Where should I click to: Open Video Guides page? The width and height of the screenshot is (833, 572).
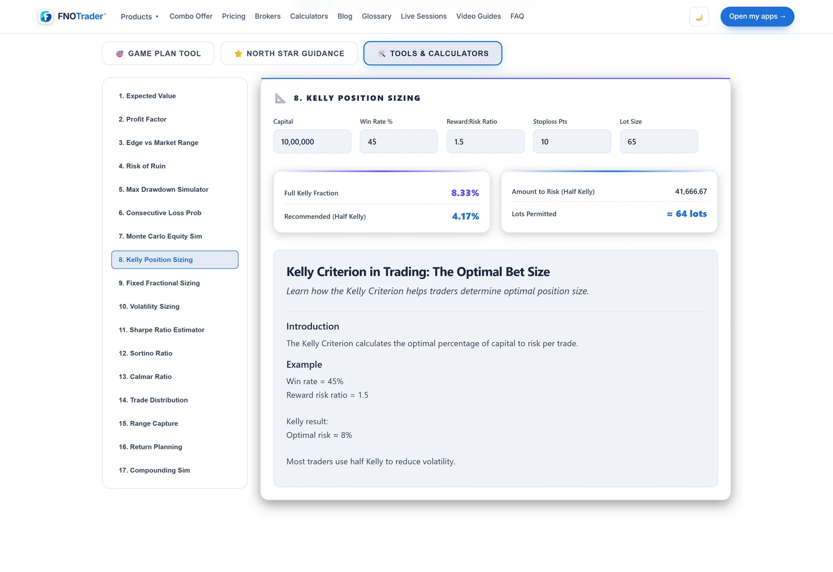479,16
